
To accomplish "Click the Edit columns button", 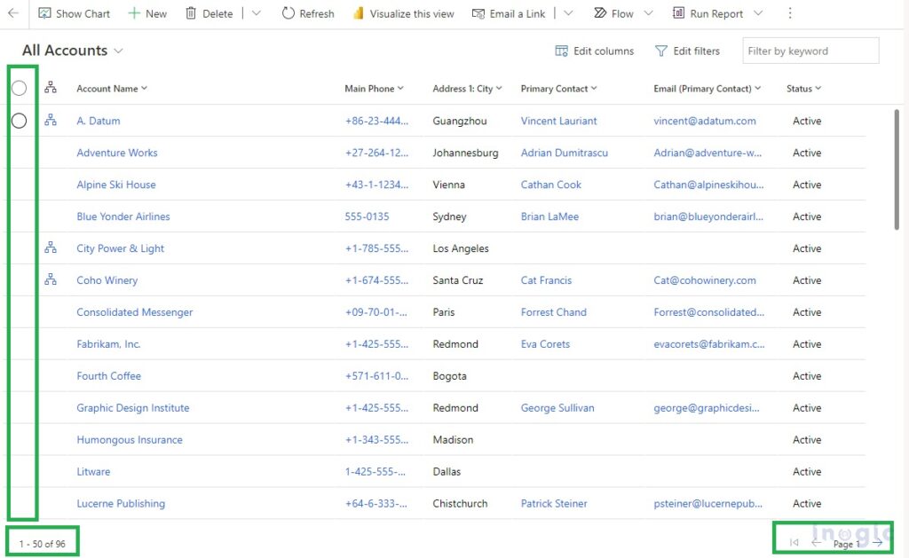I will point(594,51).
